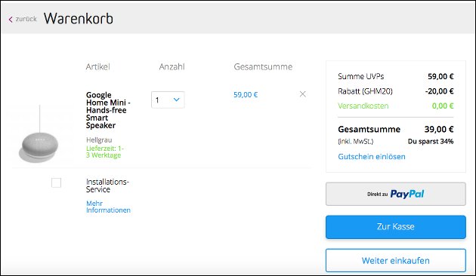The height and width of the screenshot is (276, 476).
Task: Click the Installations-Service label
Action: coord(107,186)
